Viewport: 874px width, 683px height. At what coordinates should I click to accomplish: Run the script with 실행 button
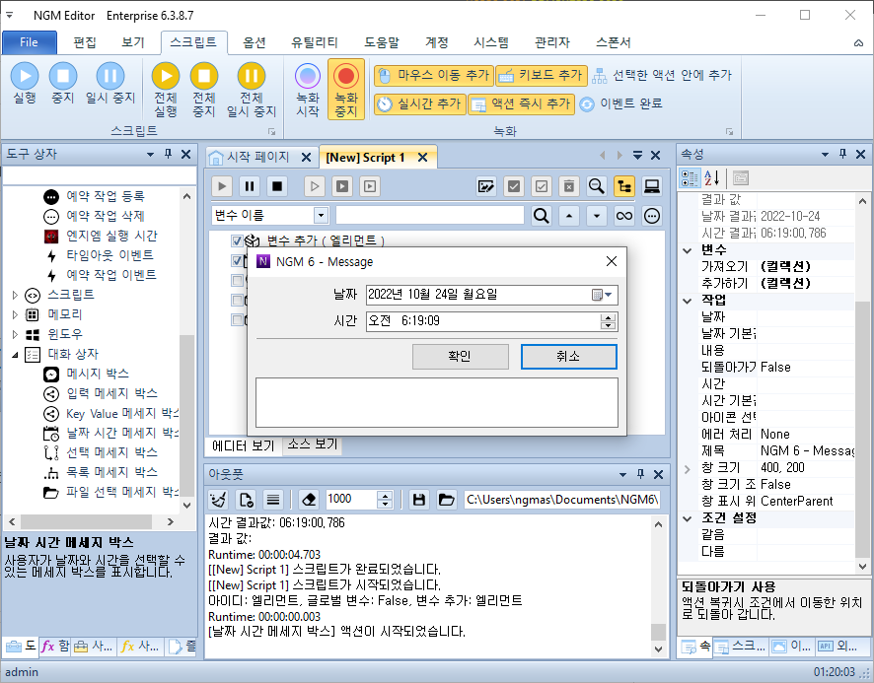[x=25, y=84]
